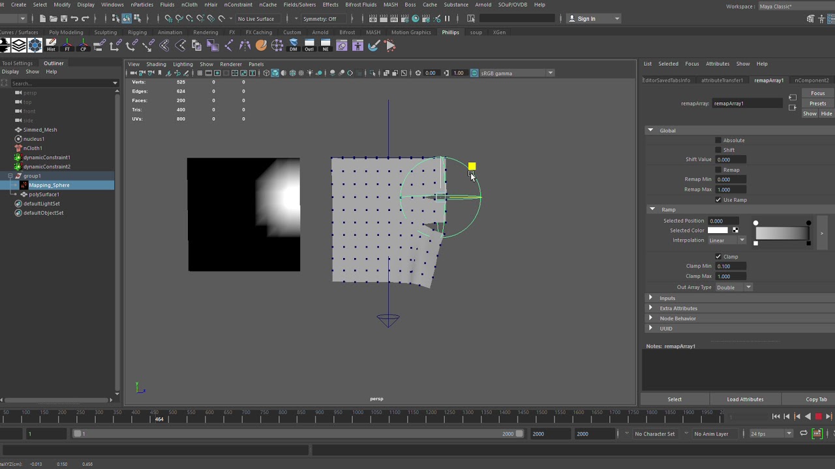The height and width of the screenshot is (469, 835).
Task: Click the select camera icon in viewport toolbar
Action: coord(133,73)
